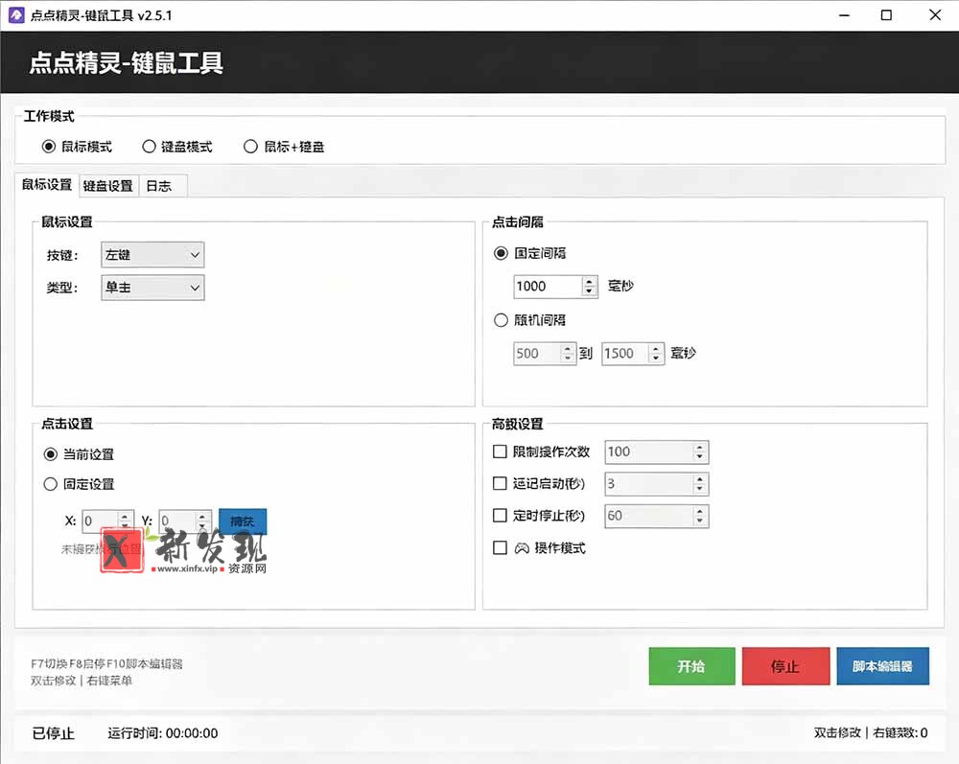Increase the X coordinate value
This screenshot has width=959, height=764.
pos(125,517)
